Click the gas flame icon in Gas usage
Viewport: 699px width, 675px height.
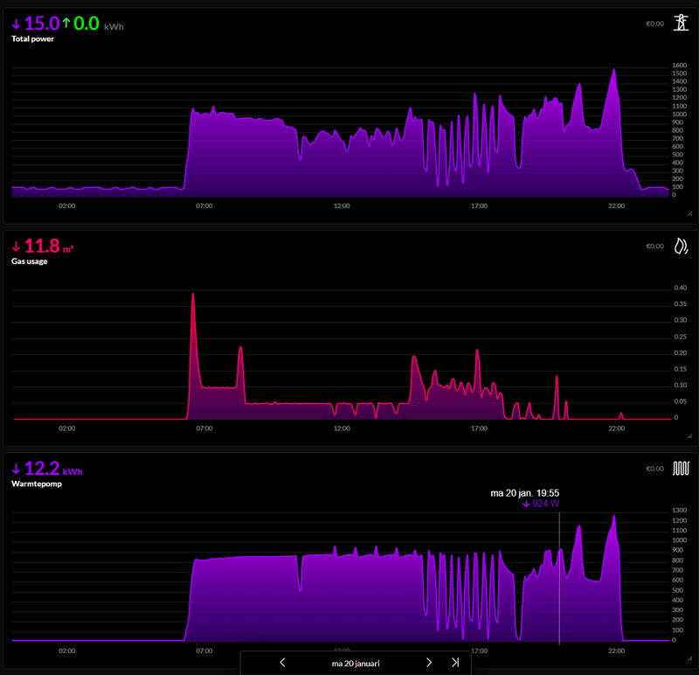[681, 246]
